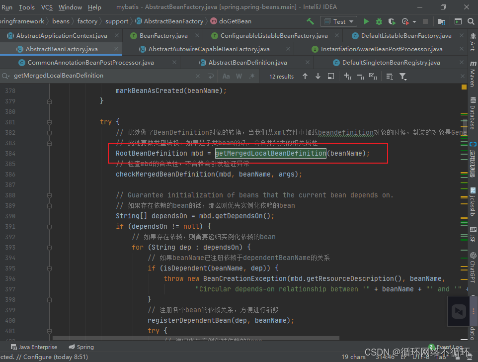Image resolution: width=478 pixels, height=362 pixels.
Task: Toggle Regex option in the search bar
Action: click(253, 76)
